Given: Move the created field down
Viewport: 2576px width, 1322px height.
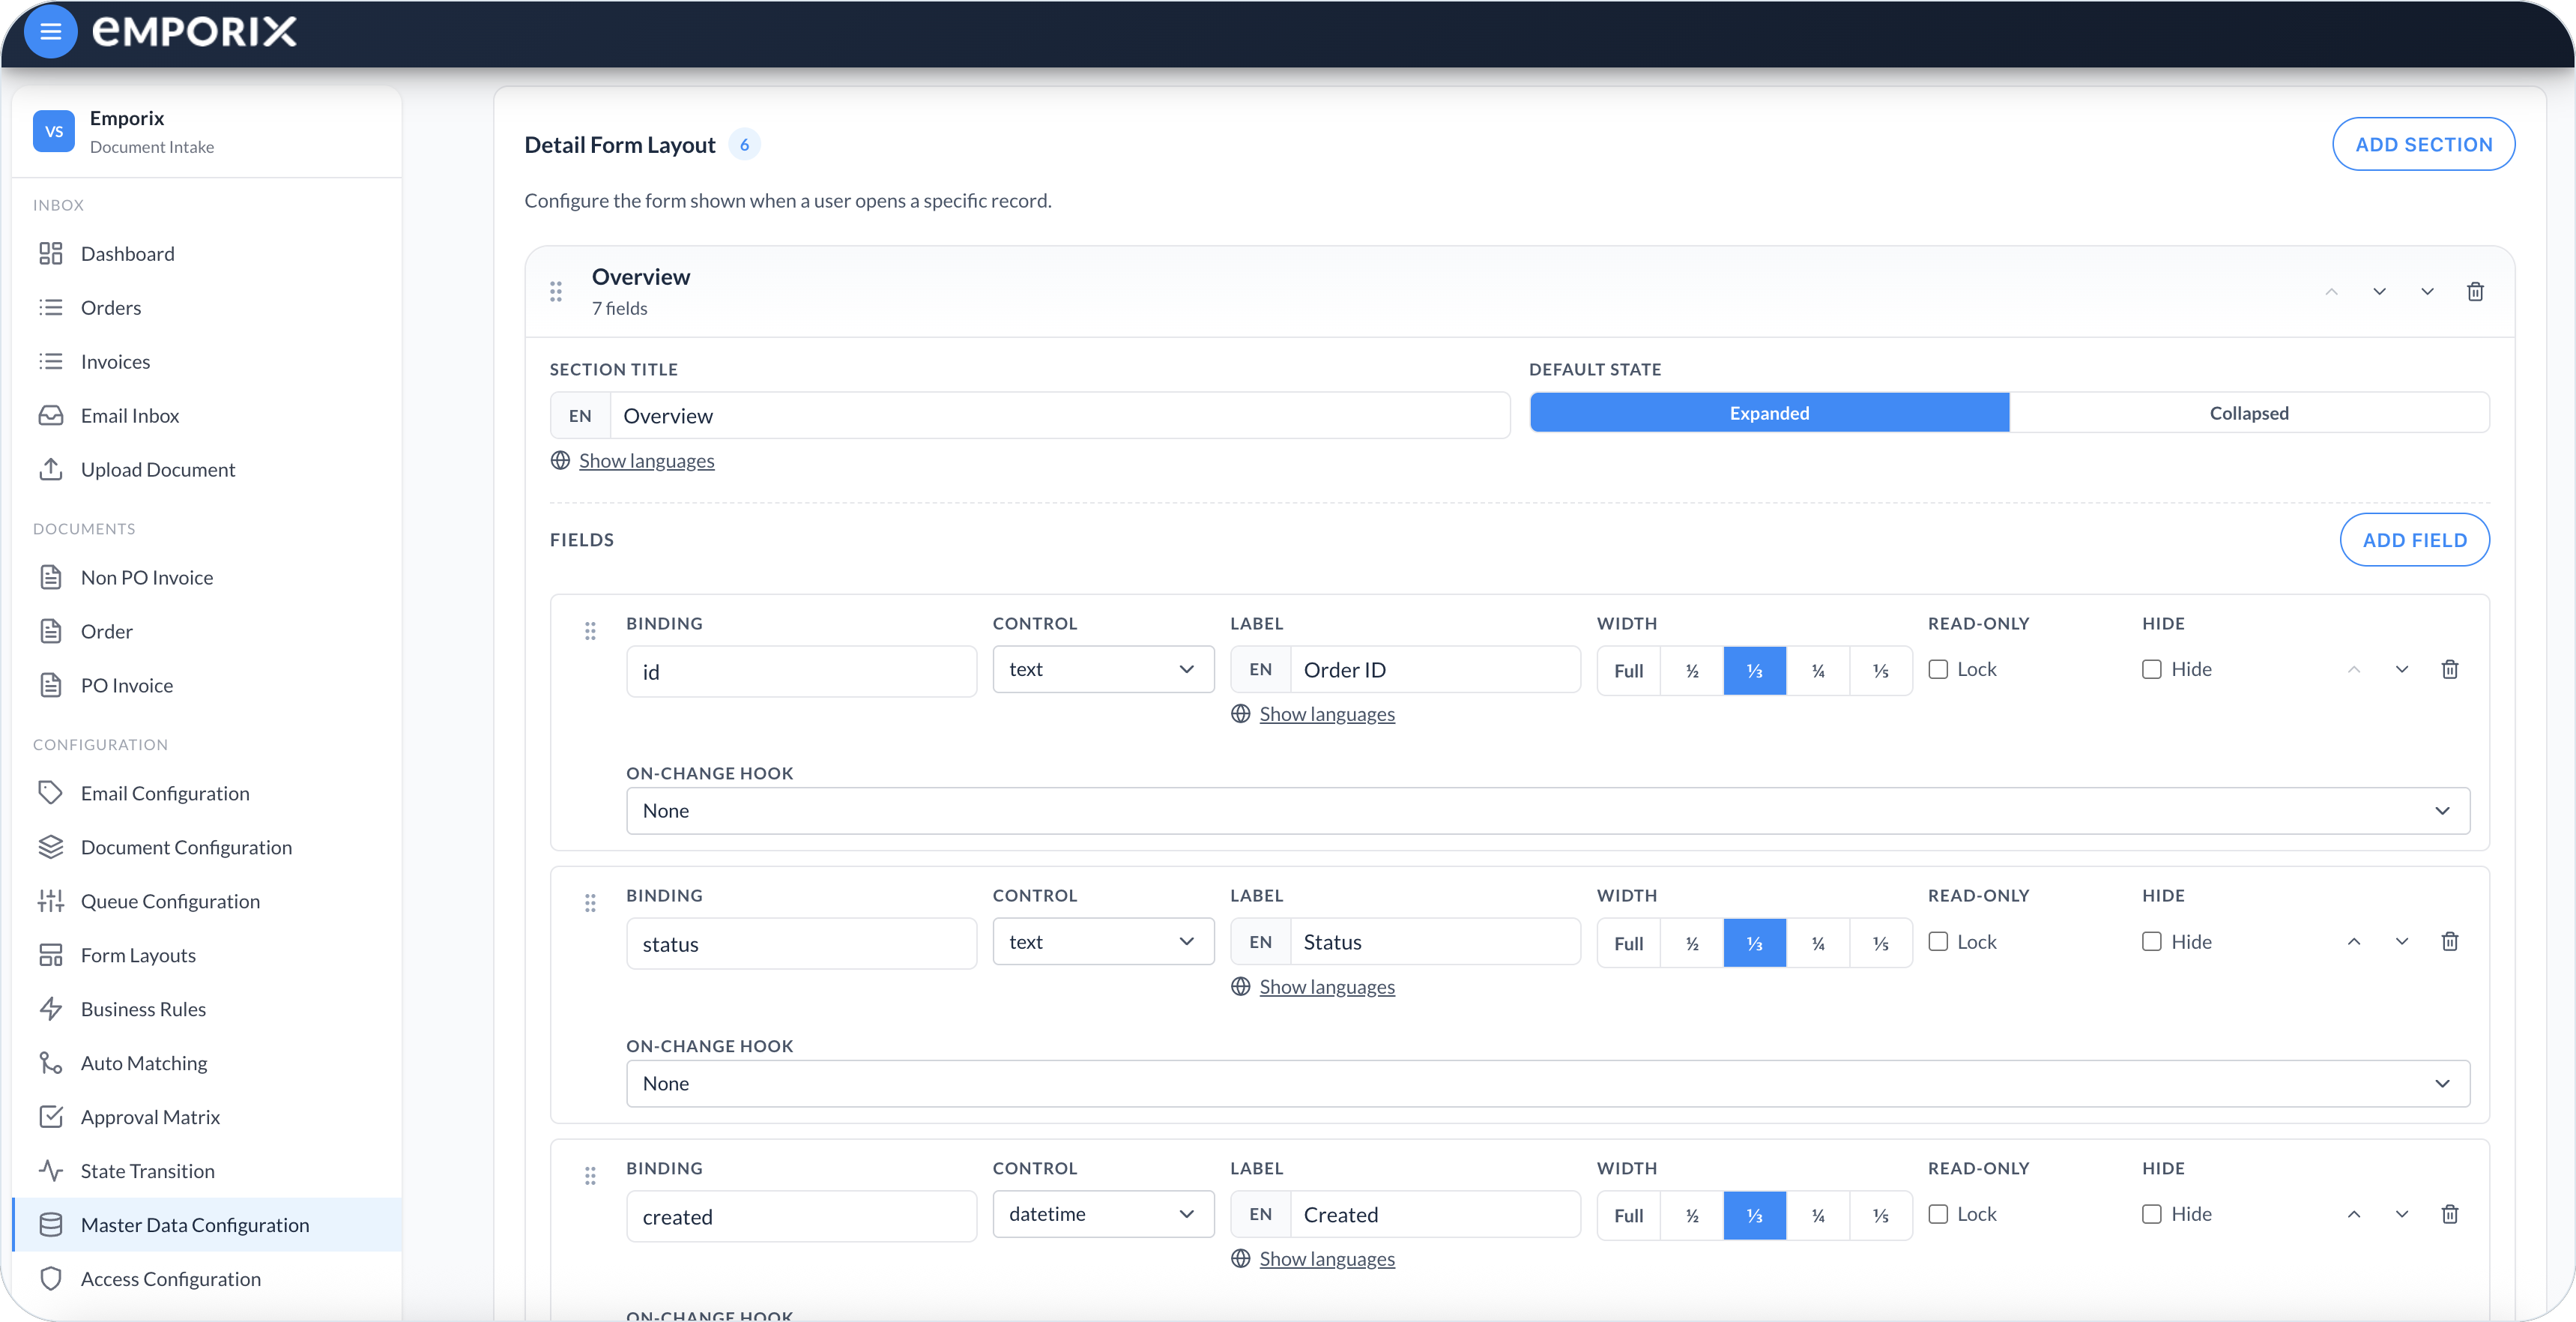Looking at the screenshot, I should [2402, 1214].
